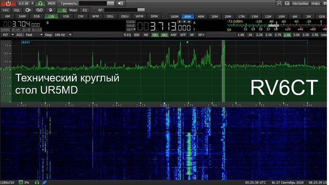Viewport: 329px width, 185px height.
Task: Switch to the 40M band
Action: point(201,16)
